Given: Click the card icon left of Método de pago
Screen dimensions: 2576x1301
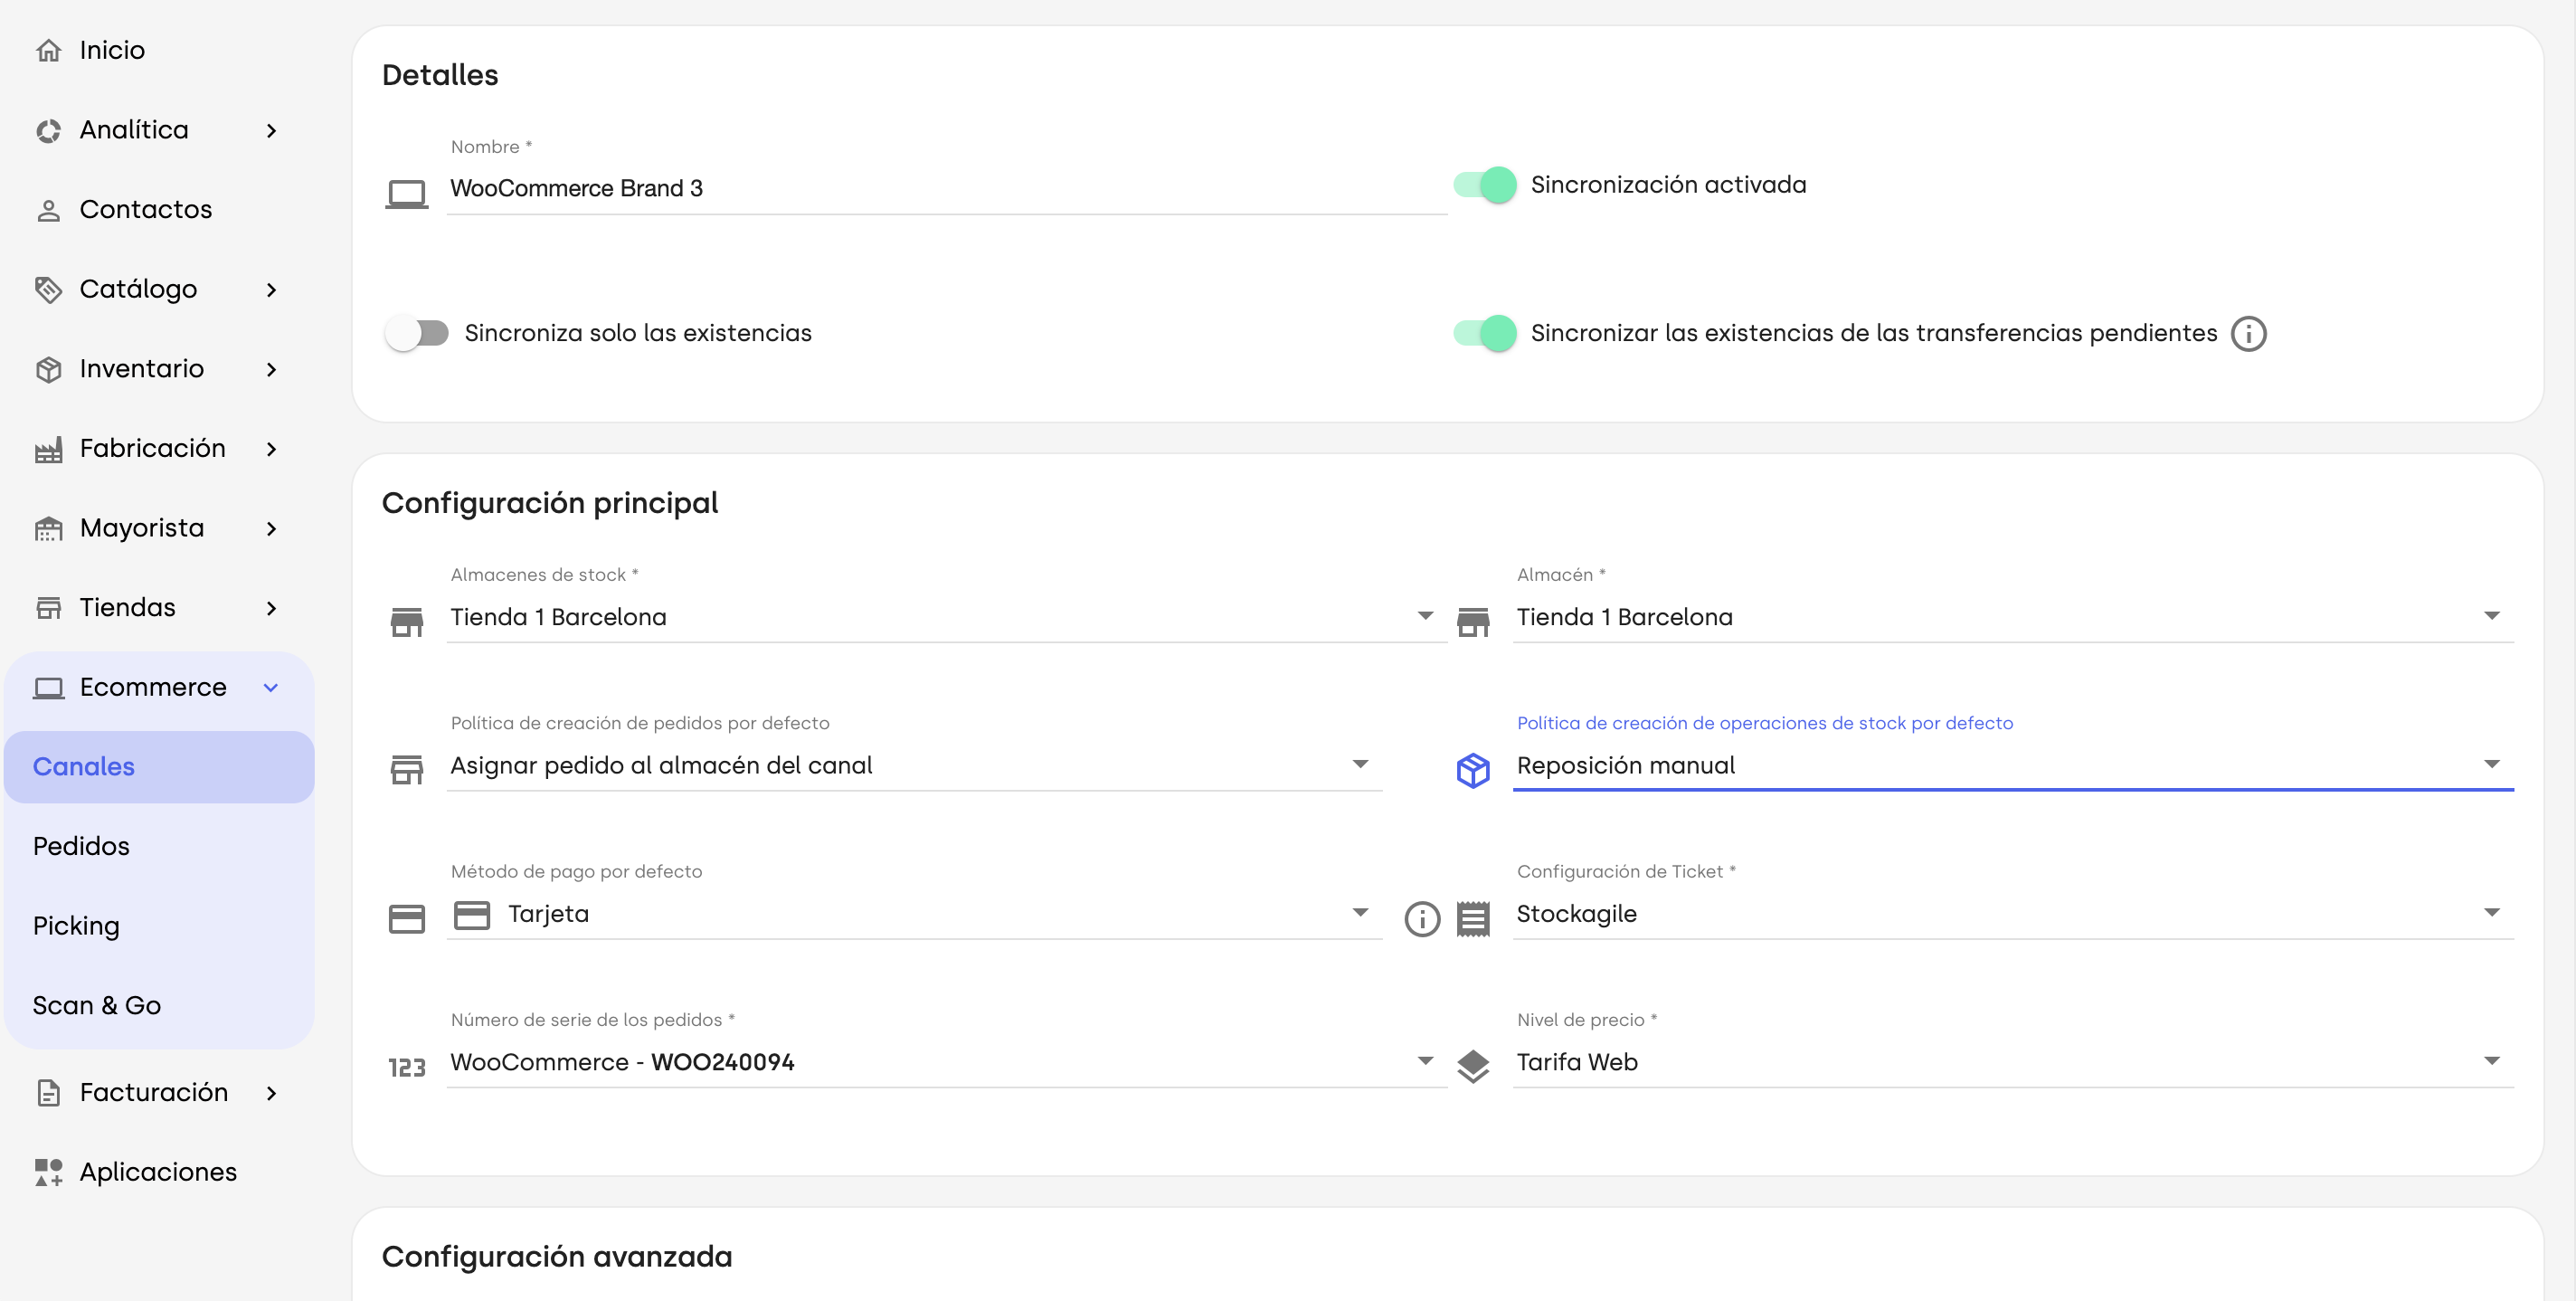Looking at the screenshot, I should pyautogui.click(x=407, y=918).
